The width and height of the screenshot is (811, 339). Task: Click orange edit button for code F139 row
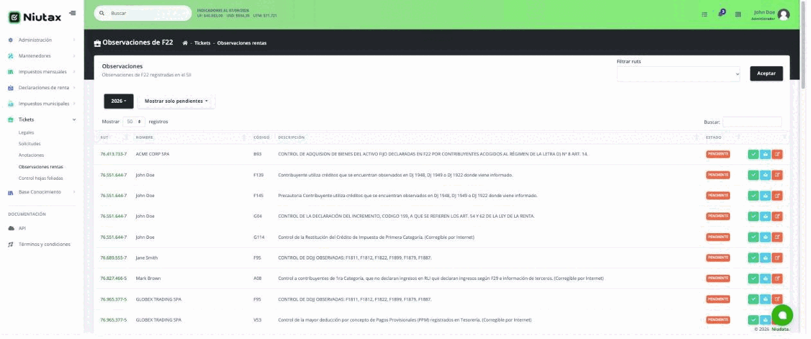[777, 175]
